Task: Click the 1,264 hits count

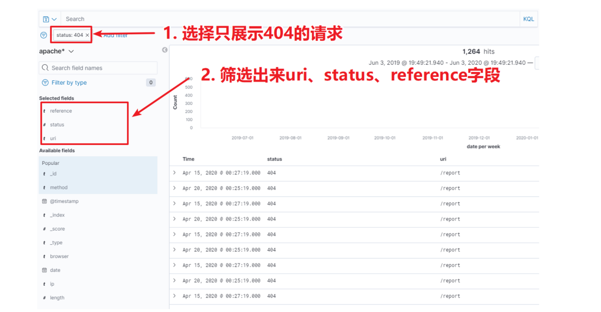Action: click(478, 52)
